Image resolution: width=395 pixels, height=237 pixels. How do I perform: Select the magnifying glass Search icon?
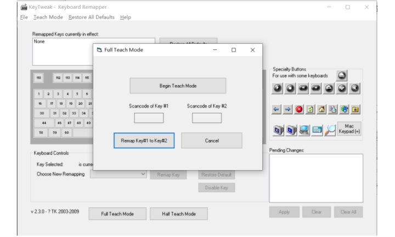click(330, 131)
